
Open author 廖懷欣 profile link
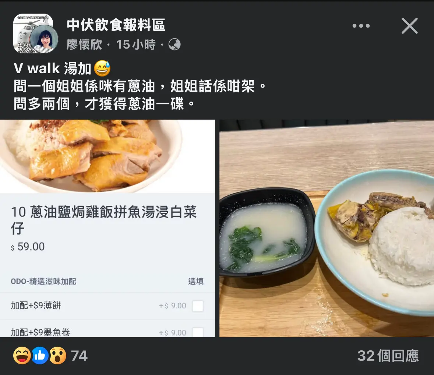click(84, 45)
